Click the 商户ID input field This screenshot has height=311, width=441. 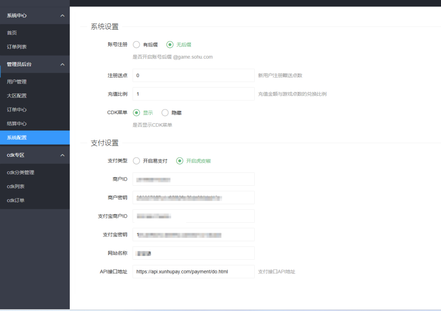click(193, 179)
